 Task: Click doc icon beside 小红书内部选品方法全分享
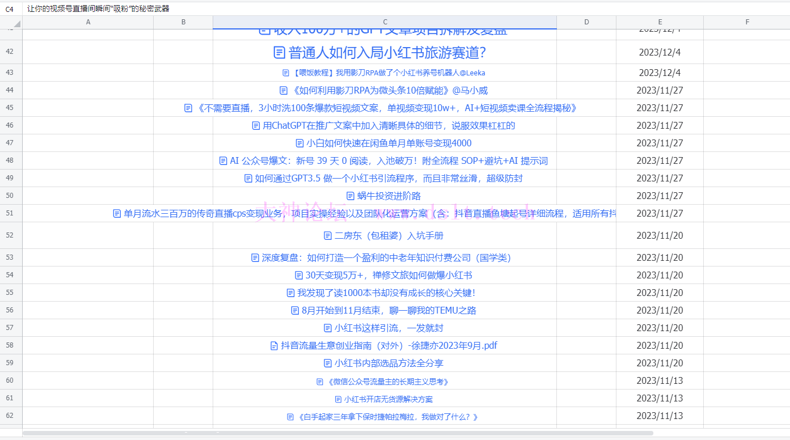[327, 363]
